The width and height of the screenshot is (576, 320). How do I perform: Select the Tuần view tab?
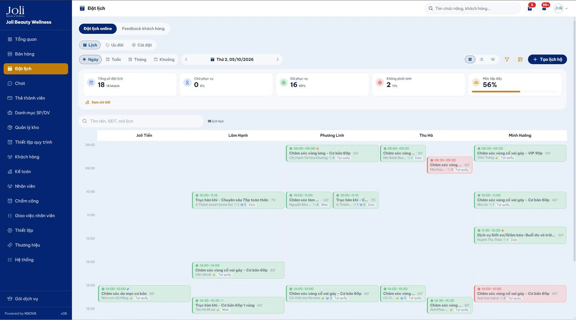[x=113, y=59]
